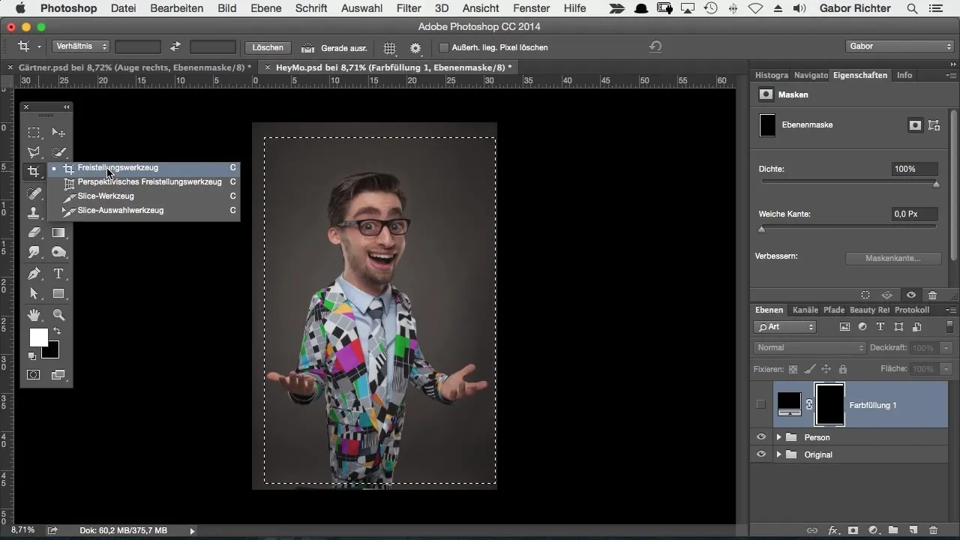Expand the Original layer group
The height and width of the screenshot is (540, 960).
(x=778, y=454)
